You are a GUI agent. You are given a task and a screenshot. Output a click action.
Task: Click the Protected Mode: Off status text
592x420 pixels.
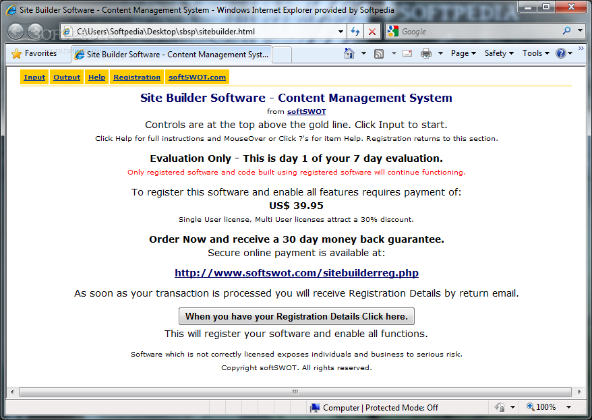coord(402,408)
